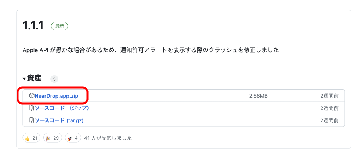361x155 pixels.
Task: Click the release description about Apple API
Action: click(151, 50)
